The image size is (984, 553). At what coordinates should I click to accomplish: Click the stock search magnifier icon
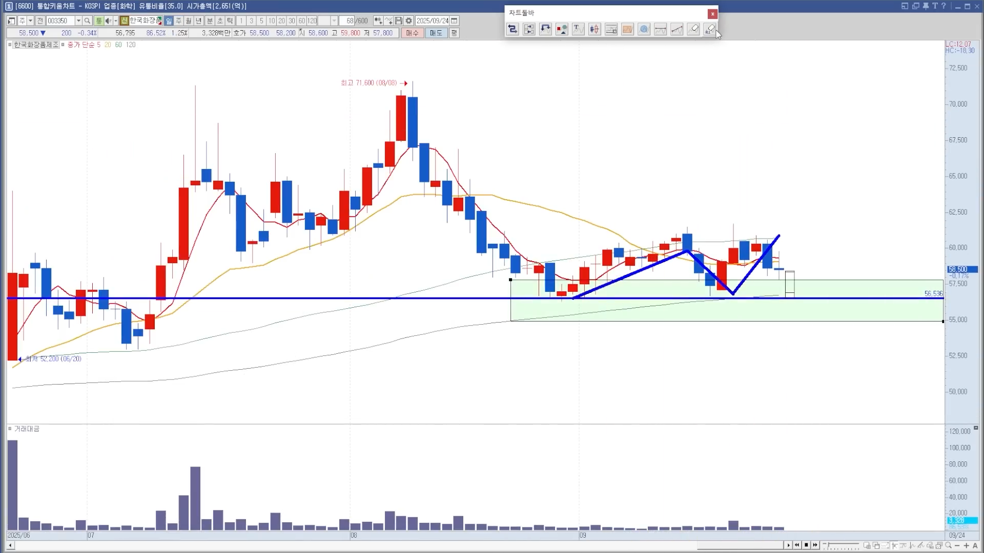(x=87, y=21)
